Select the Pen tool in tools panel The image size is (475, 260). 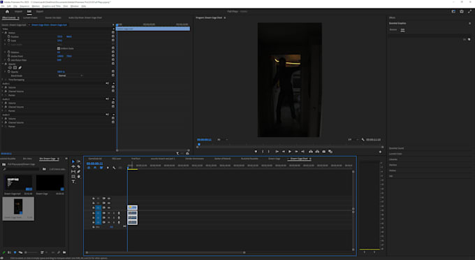pyautogui.click(x=79, y=171)
